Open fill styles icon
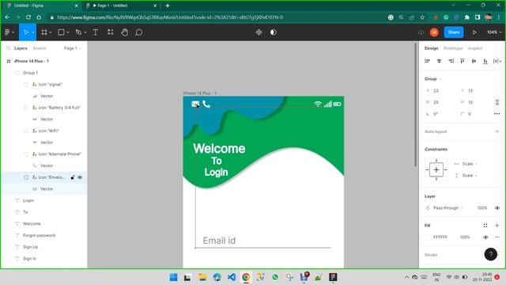The height and width of the screenshot is (285, 506). coord(485,226)
